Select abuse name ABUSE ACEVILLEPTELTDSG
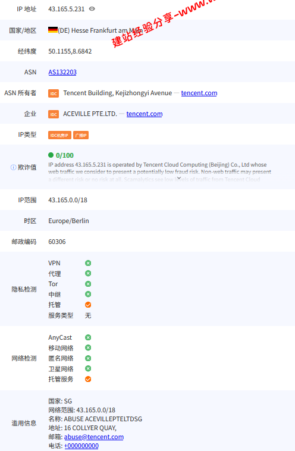This screenshot has height=451, width=295. [x=103, y=419]
